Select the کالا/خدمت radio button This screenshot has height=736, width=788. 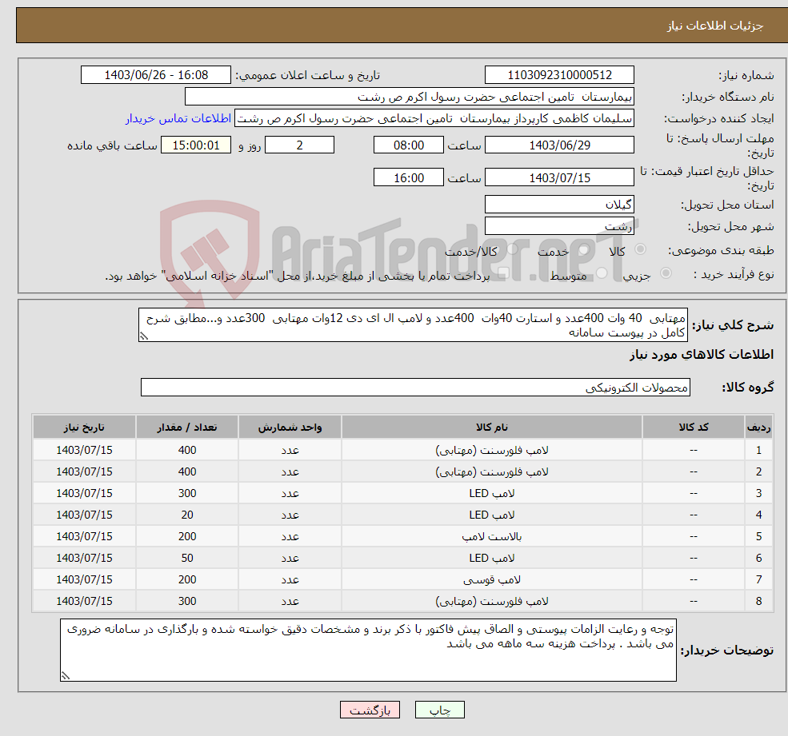point(512,249)
